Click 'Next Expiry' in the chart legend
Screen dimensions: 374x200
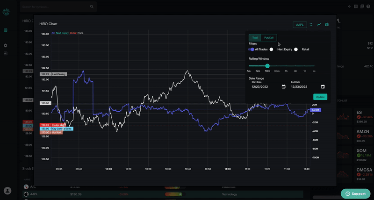[62, 33]
